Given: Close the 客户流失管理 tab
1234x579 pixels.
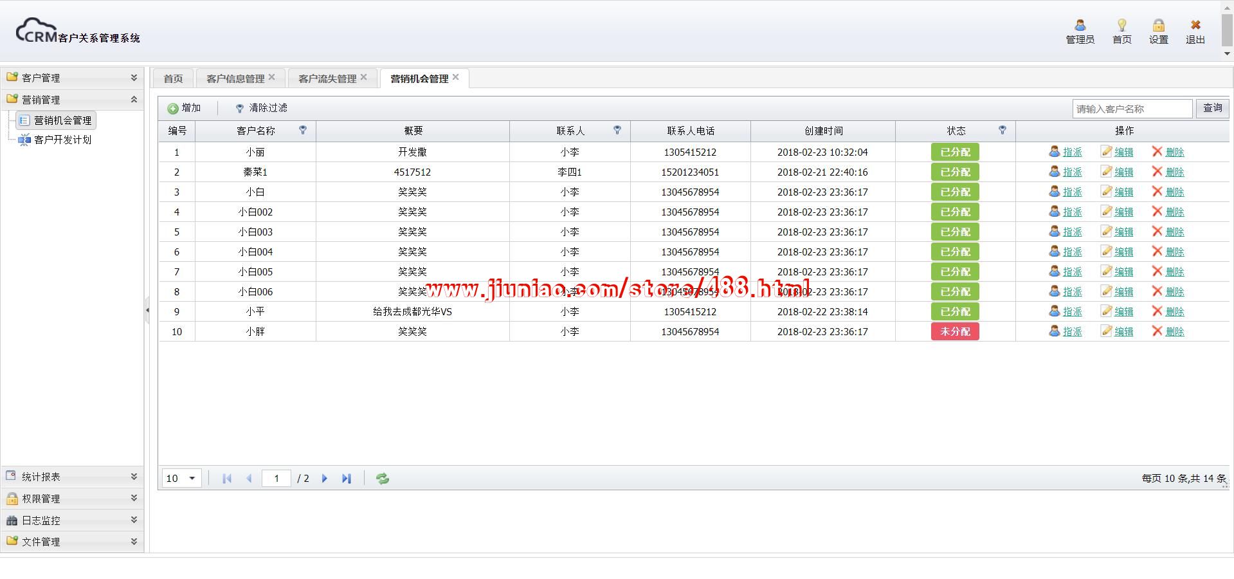Looking at the screenshot, I should point(364,77).
